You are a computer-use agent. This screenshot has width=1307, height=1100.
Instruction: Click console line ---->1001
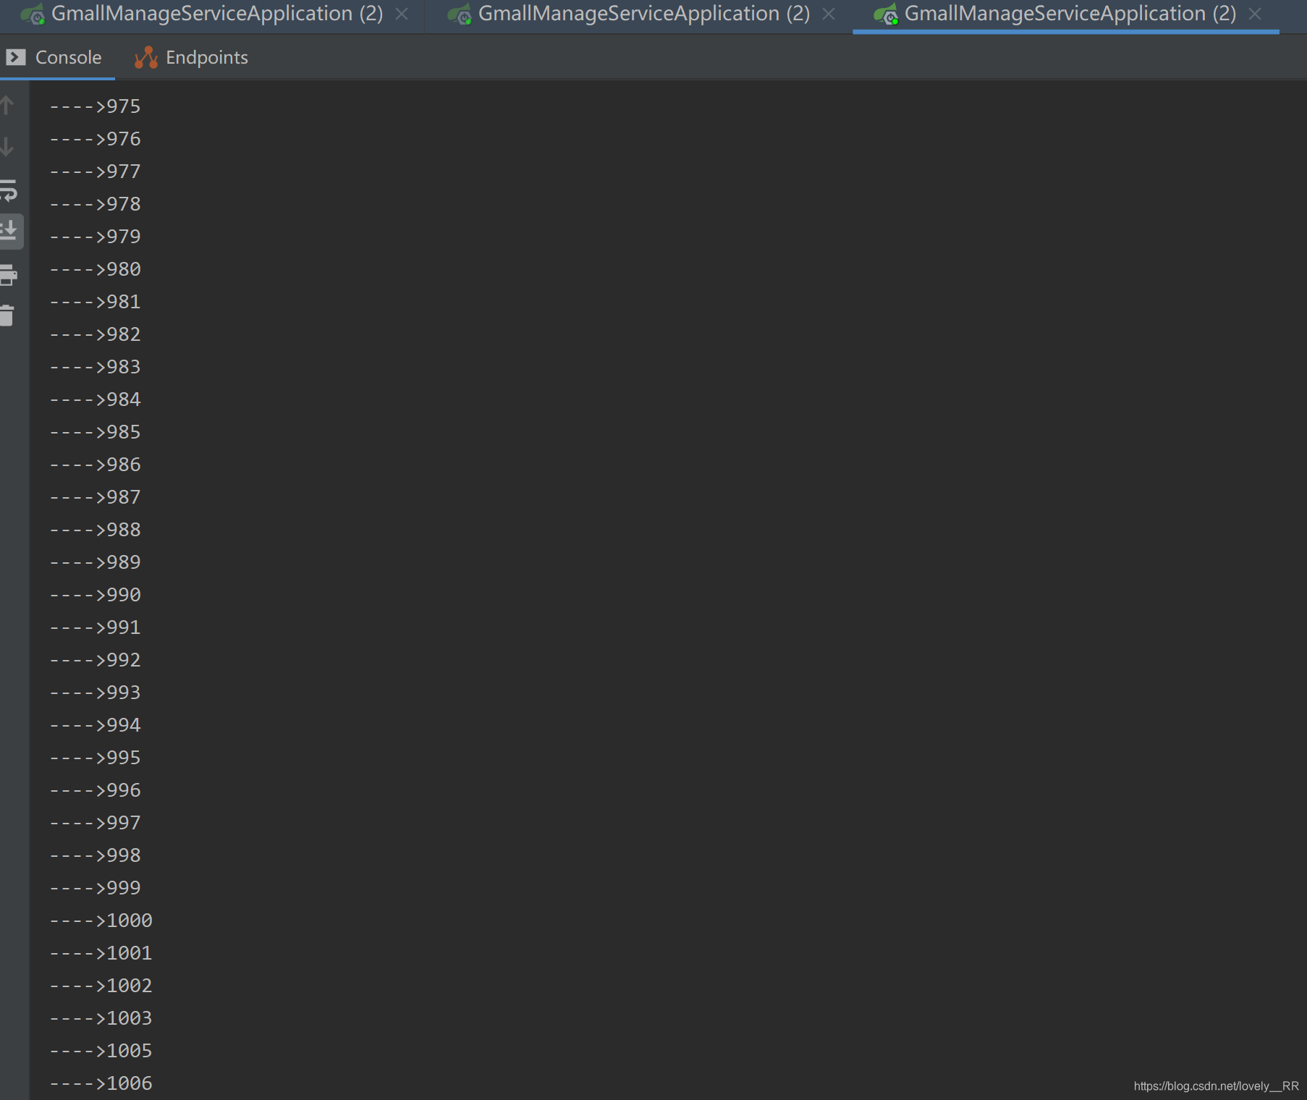tap(101, 953)
